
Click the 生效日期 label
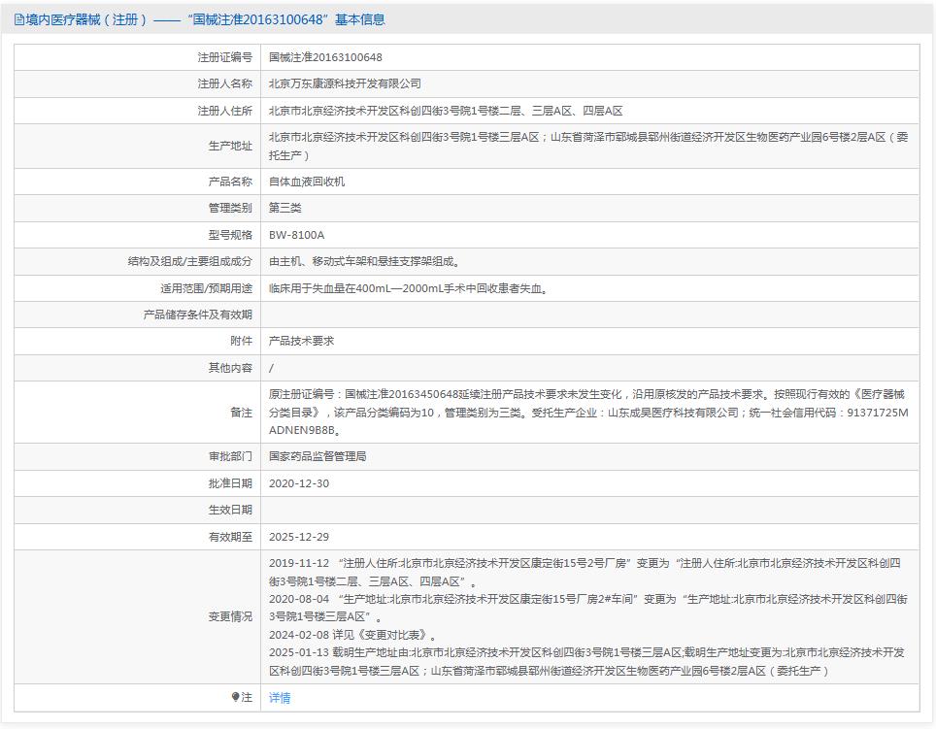point(230,510)
